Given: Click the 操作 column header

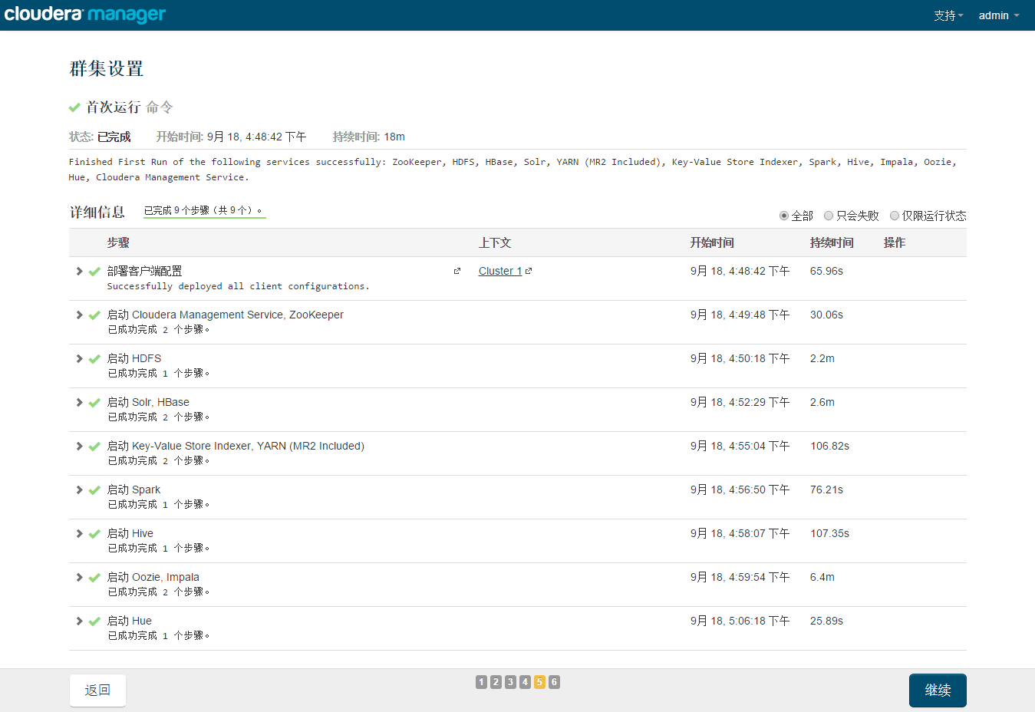Looking at the screenshot, I should (x=895, y=242).
